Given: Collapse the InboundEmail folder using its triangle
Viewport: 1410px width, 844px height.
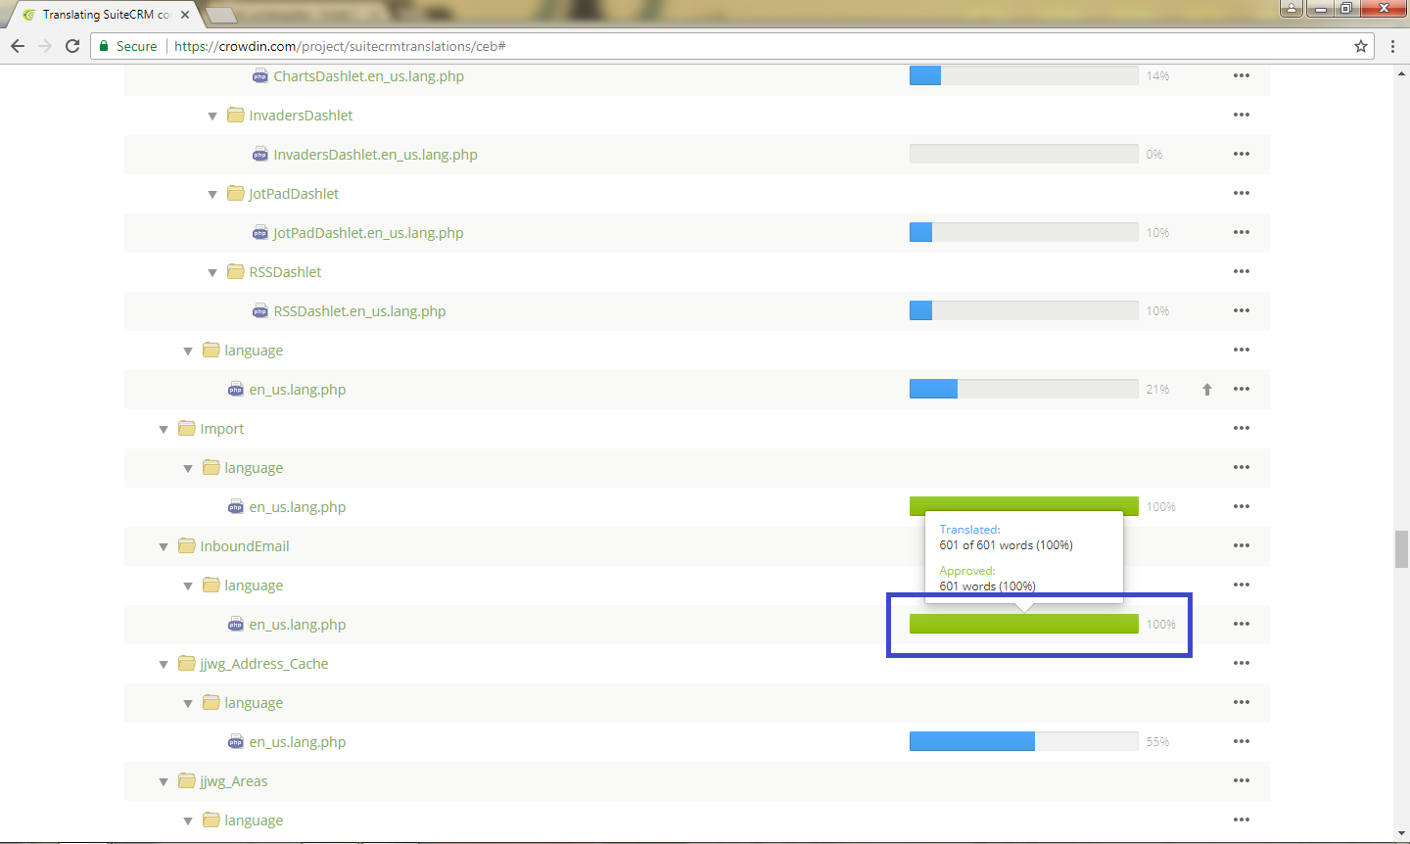Looking at the screenshot, I should pyautogui.click(x=164, y=546).
